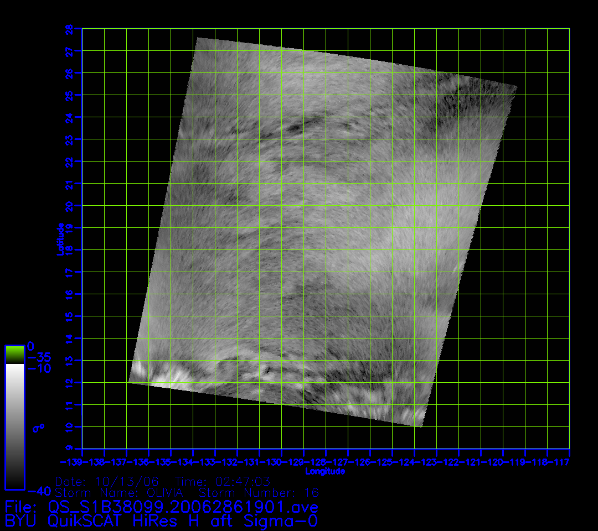Click the grayscale gradient in the color bar
598x531 pixels.
[x=14, y=426]
